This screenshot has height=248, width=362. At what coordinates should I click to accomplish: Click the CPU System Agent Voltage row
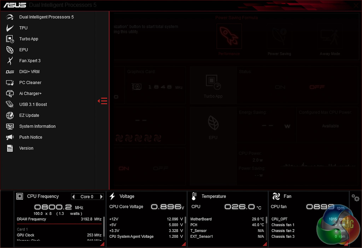point(146,236)
